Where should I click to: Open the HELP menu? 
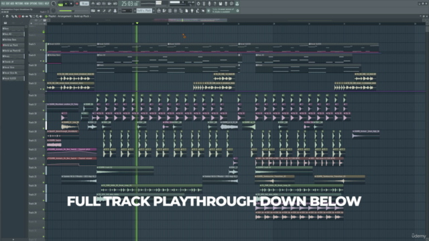click(x=47, y=3)
